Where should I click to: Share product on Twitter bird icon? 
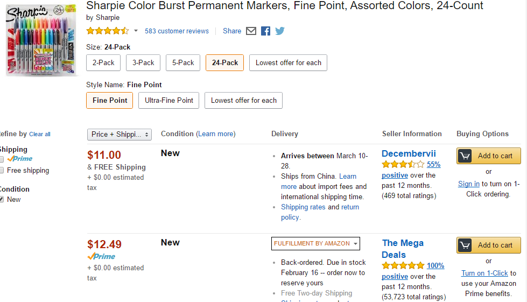(x=279, y=31)
